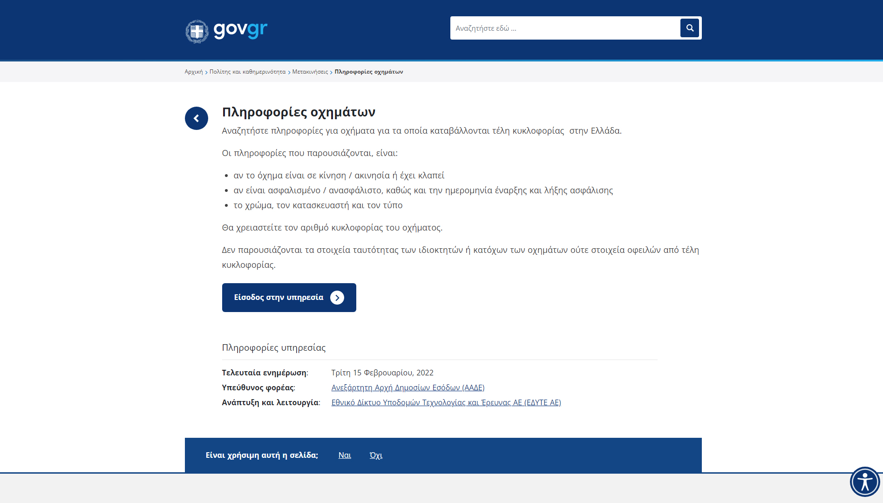Open the ΑΑΔΕ authority link
The height and width of the screenshot is (503, 883).
[x=408, y=387]
